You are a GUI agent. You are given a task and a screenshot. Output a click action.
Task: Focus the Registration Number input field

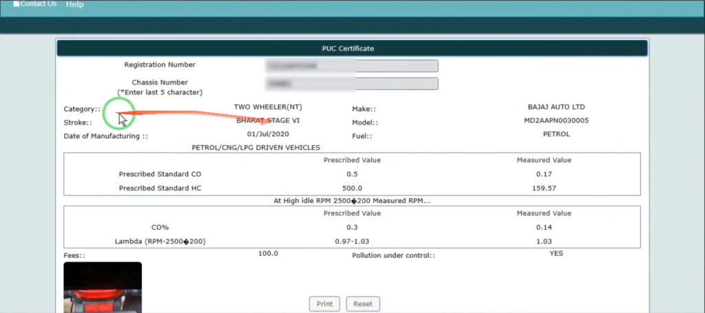[351, 66]
